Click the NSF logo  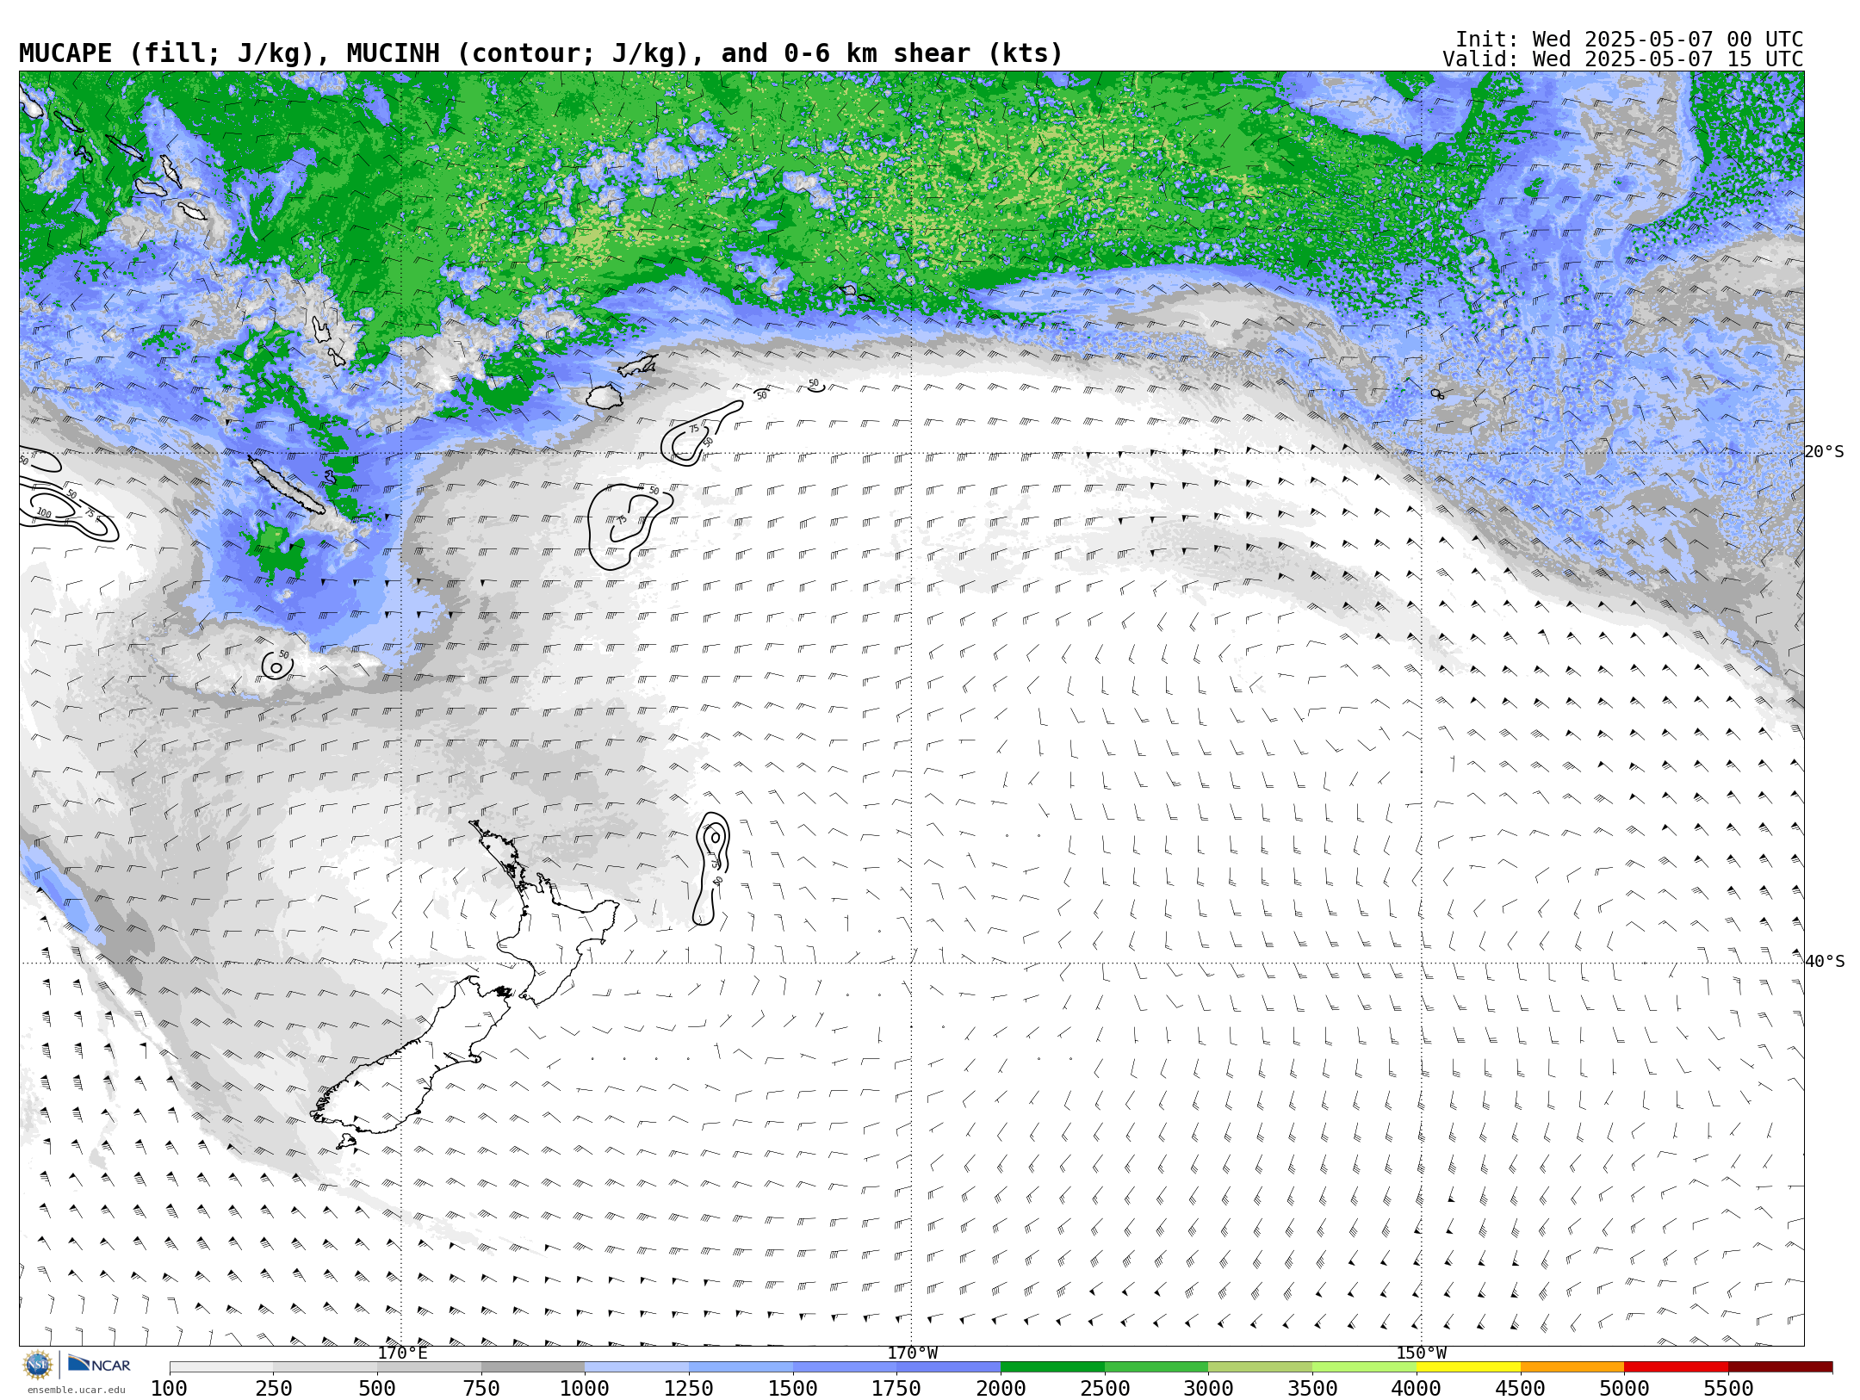[x=38, y=1365]
